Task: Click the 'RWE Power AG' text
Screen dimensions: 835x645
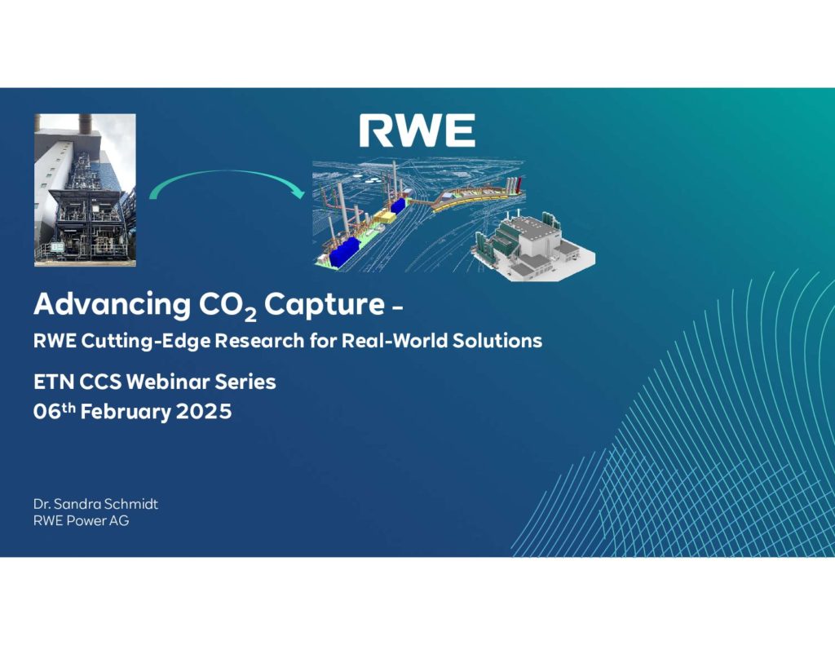Action: 81,521
